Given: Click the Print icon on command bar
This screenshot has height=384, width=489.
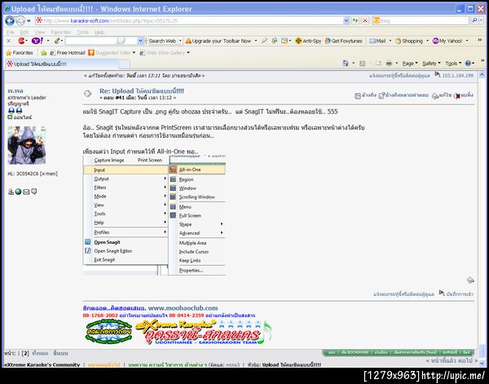Looking at the screenshot, I should tap(389, 64).
